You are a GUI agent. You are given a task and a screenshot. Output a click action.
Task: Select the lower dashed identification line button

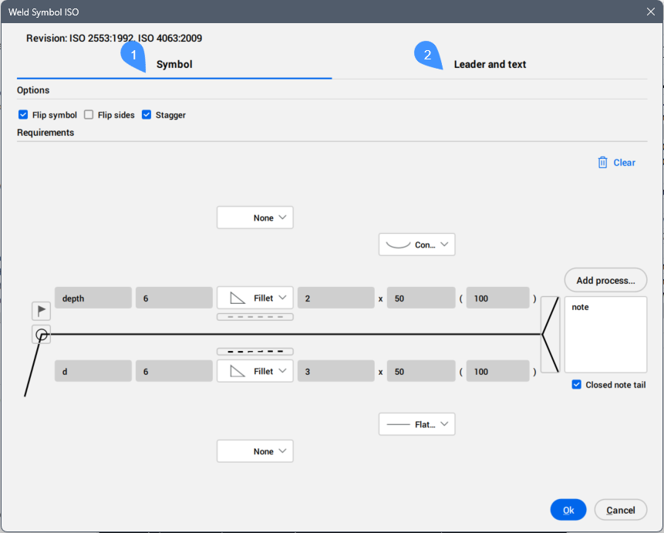254,352
